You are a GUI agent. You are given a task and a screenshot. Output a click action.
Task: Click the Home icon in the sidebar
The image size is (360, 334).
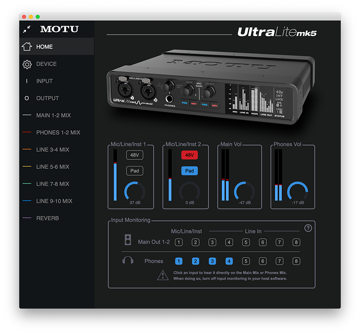[28, 46]
